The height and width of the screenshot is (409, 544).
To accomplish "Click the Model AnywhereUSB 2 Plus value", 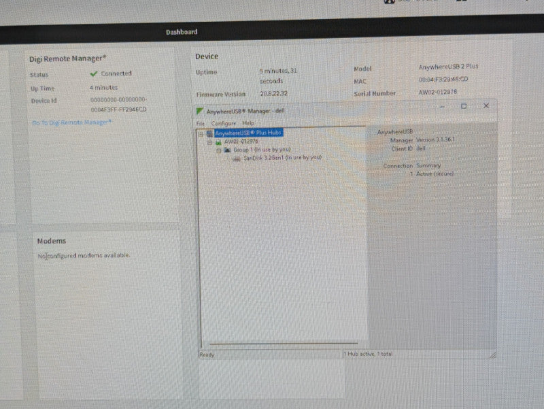I will (x=448, y=66).
